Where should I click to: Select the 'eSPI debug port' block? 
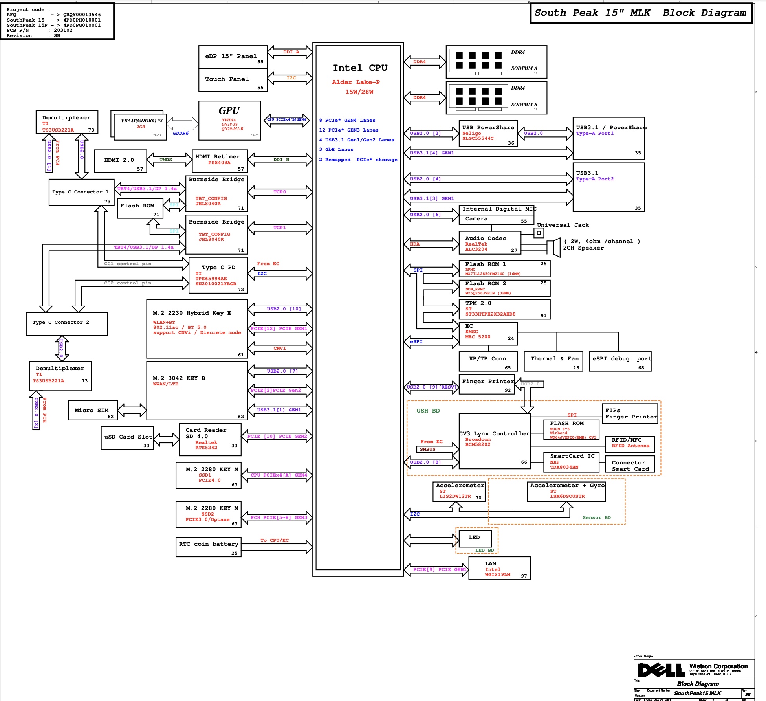point(620,362)
